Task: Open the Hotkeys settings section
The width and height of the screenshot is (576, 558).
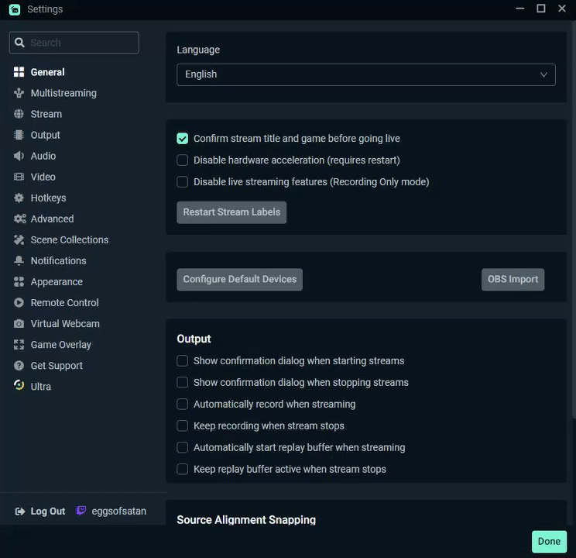Action: (x=49, y=198)
